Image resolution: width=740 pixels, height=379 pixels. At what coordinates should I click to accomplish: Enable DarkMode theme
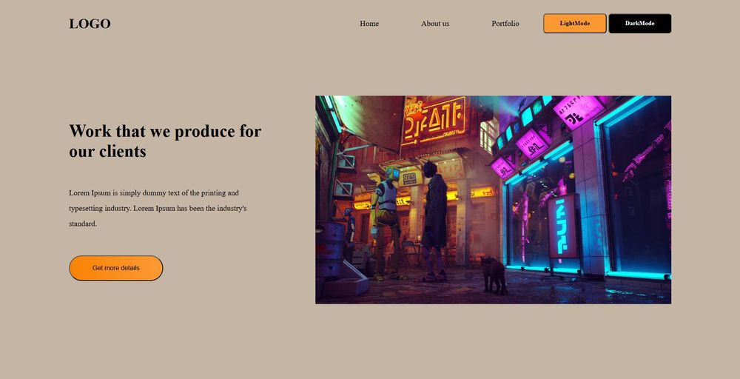640,24
